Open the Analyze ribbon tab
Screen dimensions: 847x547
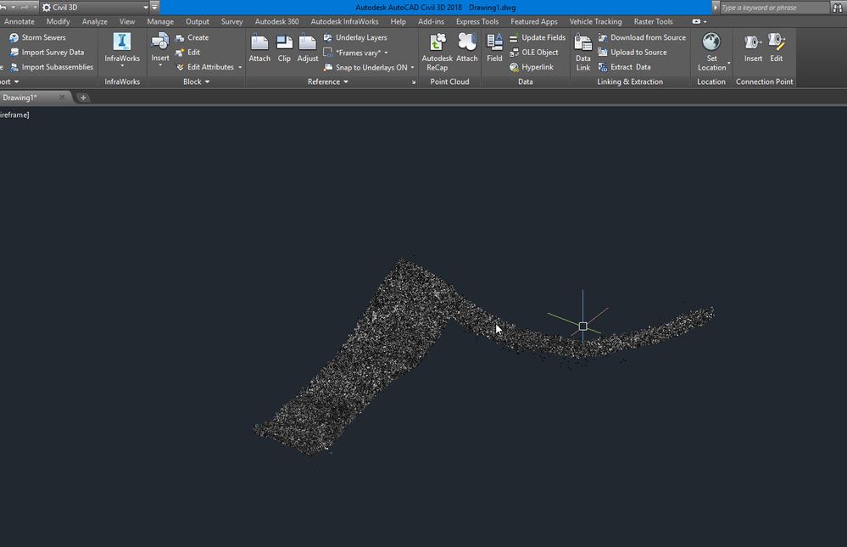[x=94, y=21]
